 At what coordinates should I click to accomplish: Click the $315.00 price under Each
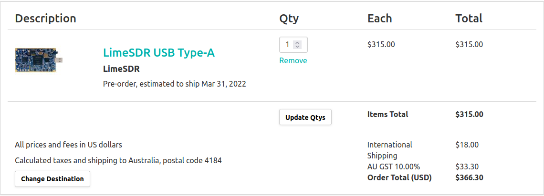click(x=381, y=45)
